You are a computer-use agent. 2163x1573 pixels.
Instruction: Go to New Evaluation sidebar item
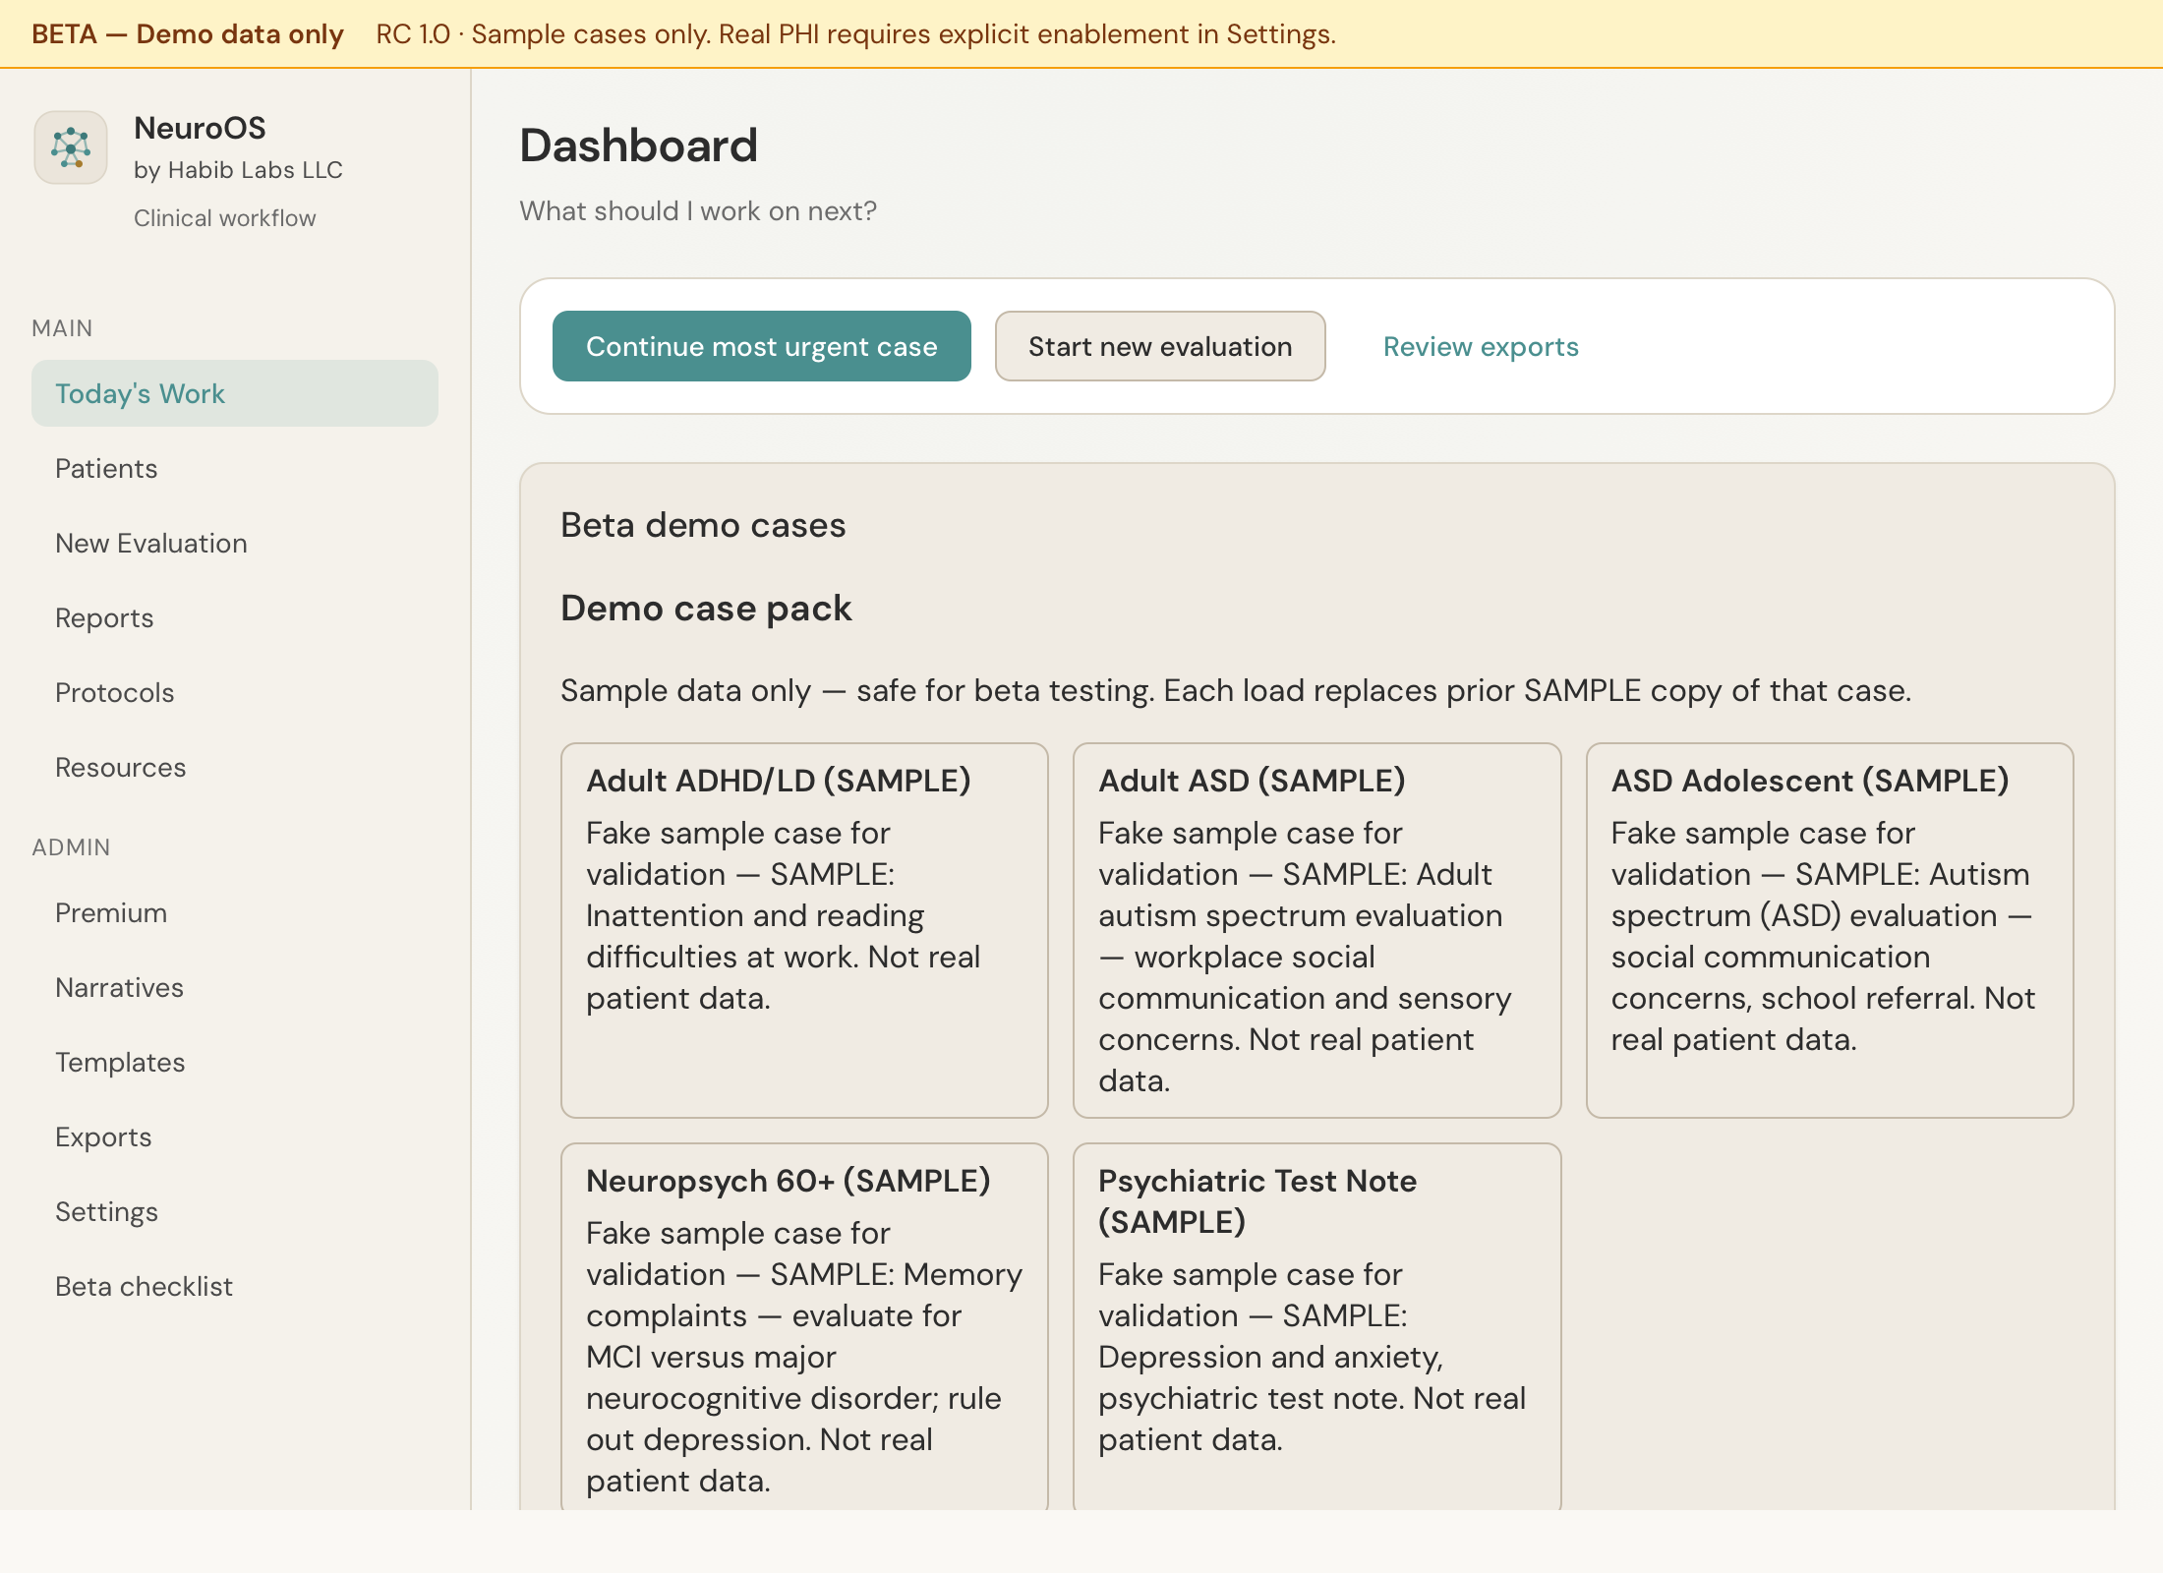235,543
